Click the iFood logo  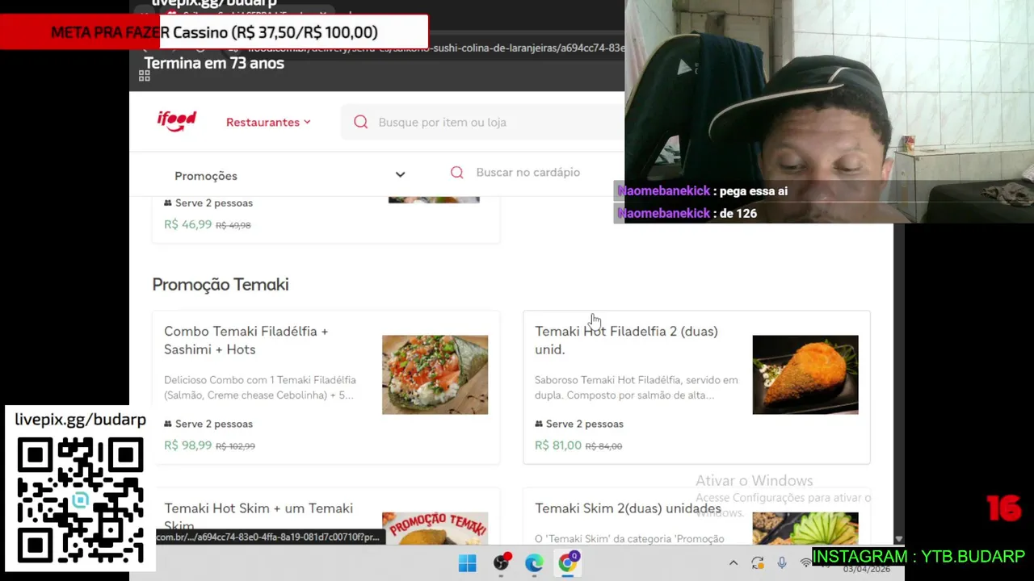[x=176, y=121]
